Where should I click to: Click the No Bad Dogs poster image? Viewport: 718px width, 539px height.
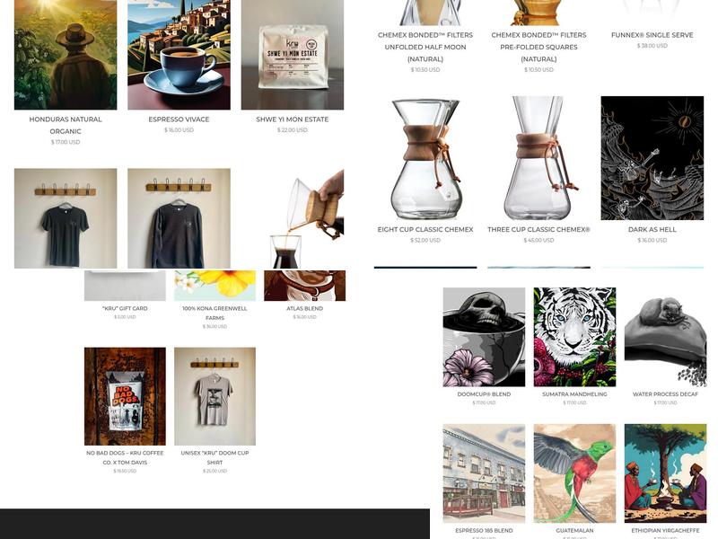pos(125,396)
